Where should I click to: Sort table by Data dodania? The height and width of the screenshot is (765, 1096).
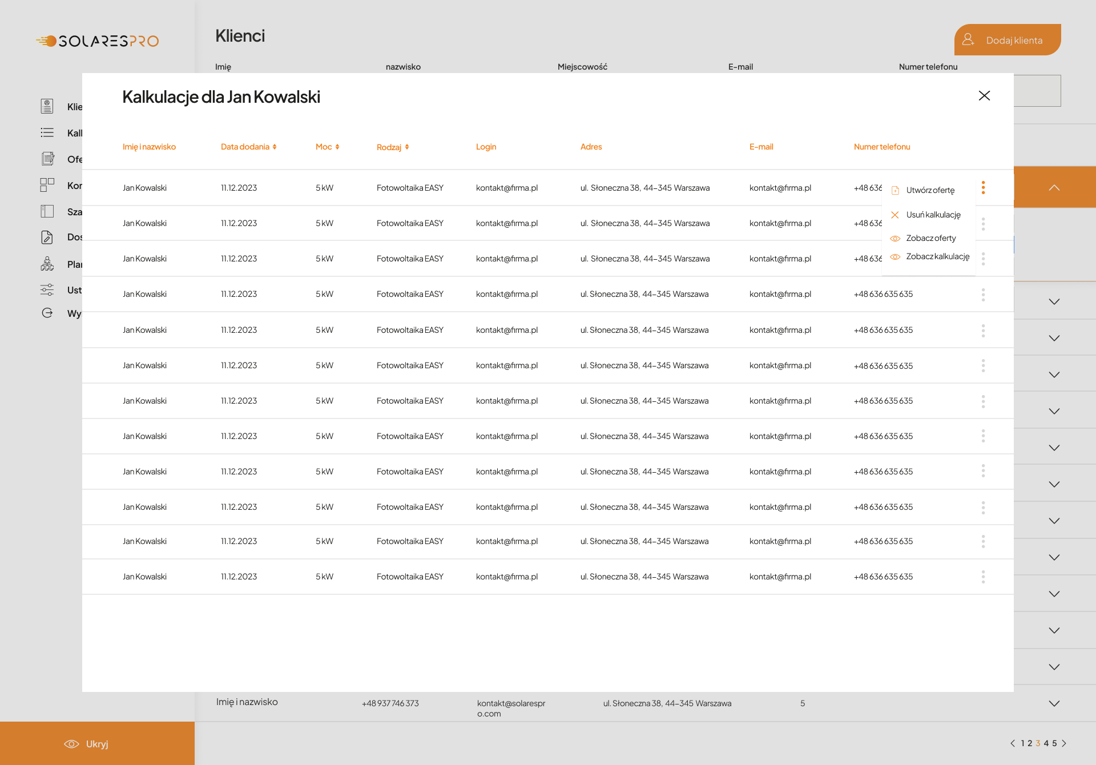(x=249, y=147)
